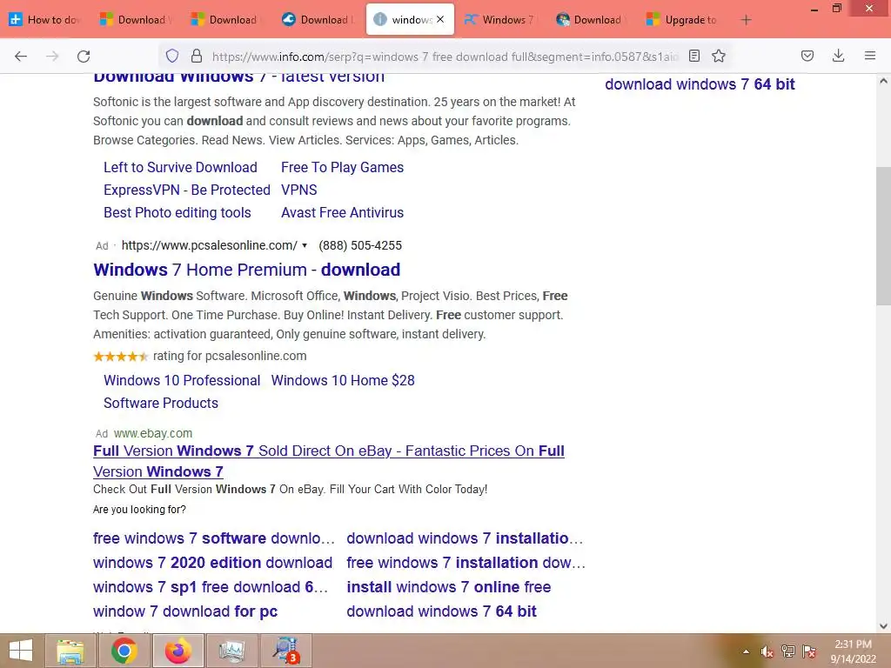Open 'ExpressVPN - Be Protected' link
This screenshot has width=891, height=668.
point(187,190)
